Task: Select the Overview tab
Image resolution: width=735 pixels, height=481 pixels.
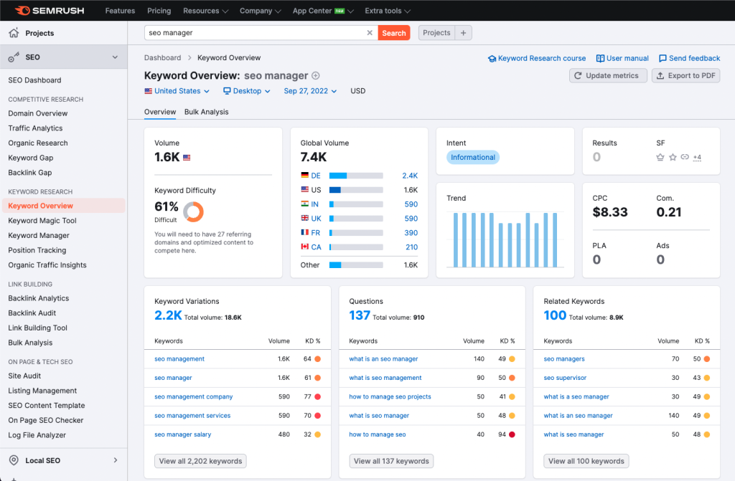Action: click(160, 112)
